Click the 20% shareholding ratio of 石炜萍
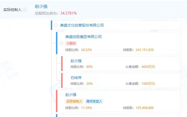This screenshot has width=187, height=117. pyautogui.click(x=89, y=84)
